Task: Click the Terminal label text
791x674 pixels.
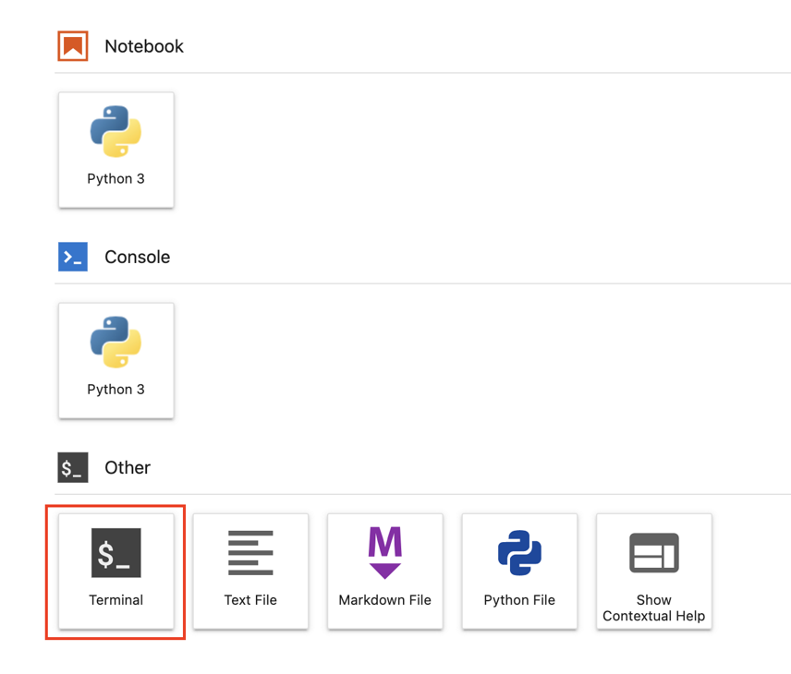Action: tap(116, 599)
